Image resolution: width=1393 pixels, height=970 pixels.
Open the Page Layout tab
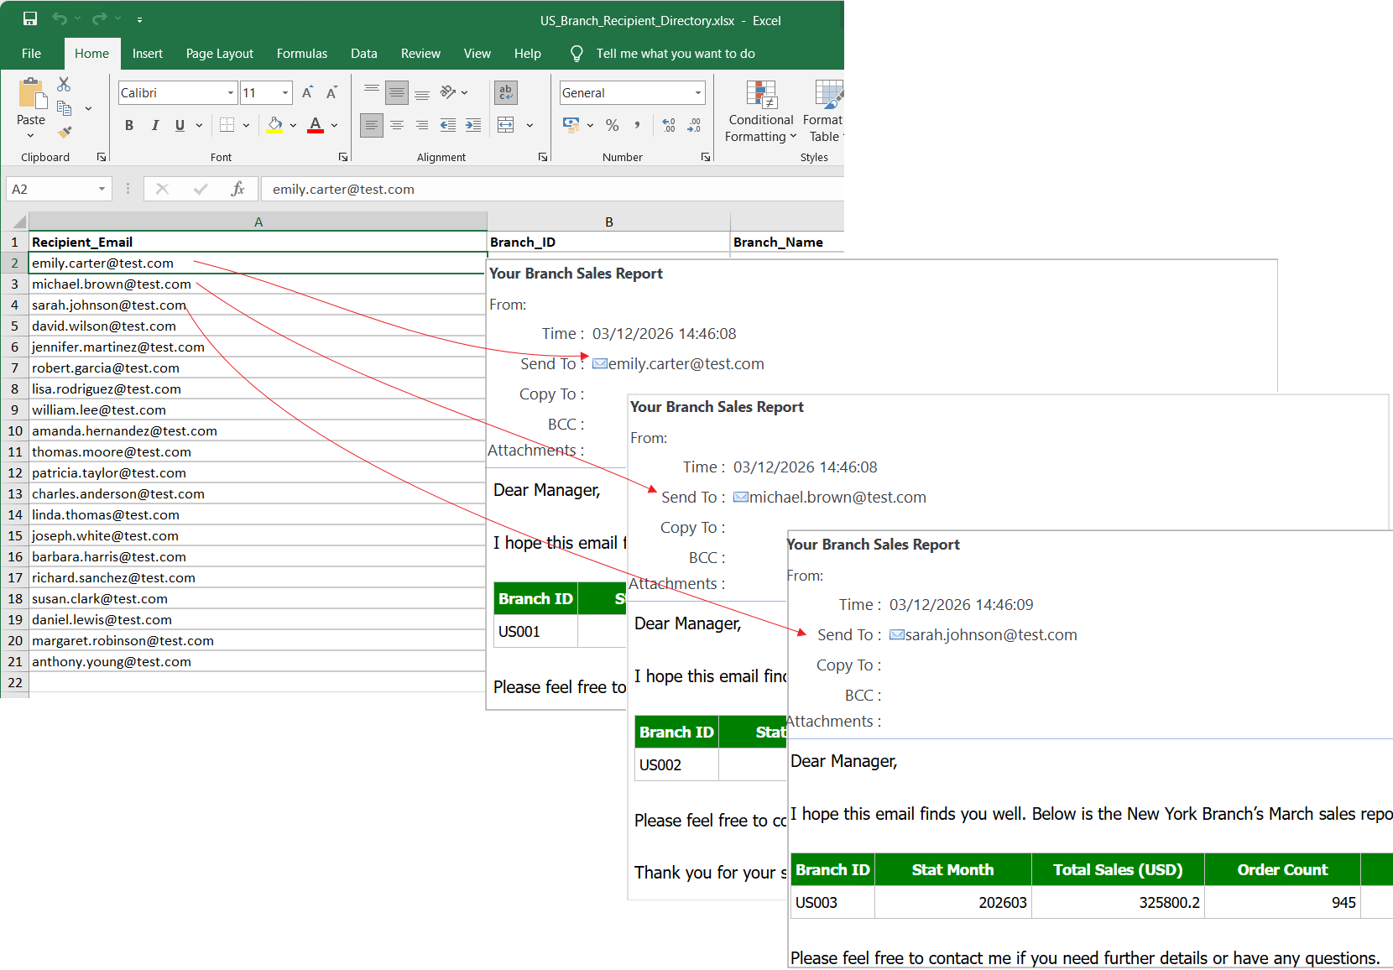tap(219, 54)
